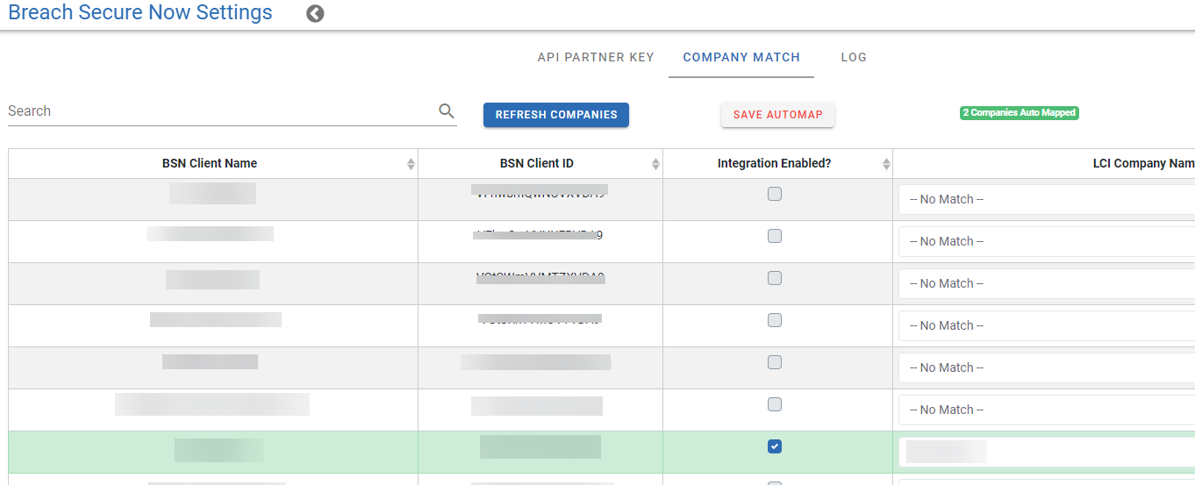Viewport: 1195px width, 485px height.
Task: Enable integration checkbox in third row
Action: click(x=775, y=278)
